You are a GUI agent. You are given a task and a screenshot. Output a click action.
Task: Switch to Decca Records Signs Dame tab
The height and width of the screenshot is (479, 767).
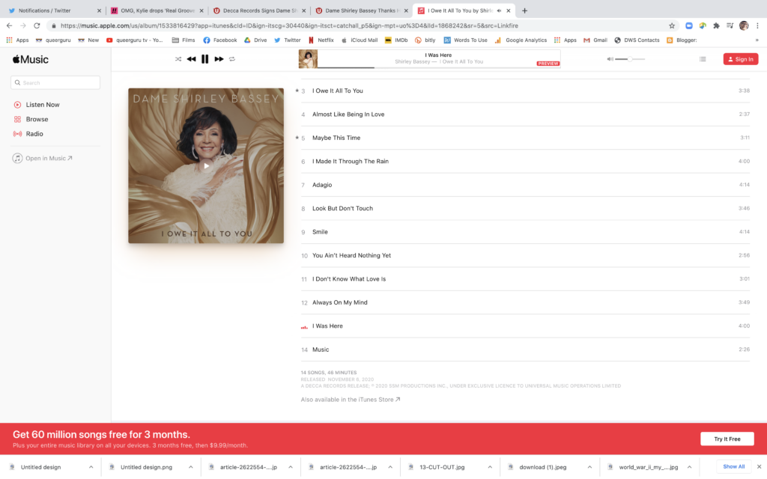(x=259, y=10)
